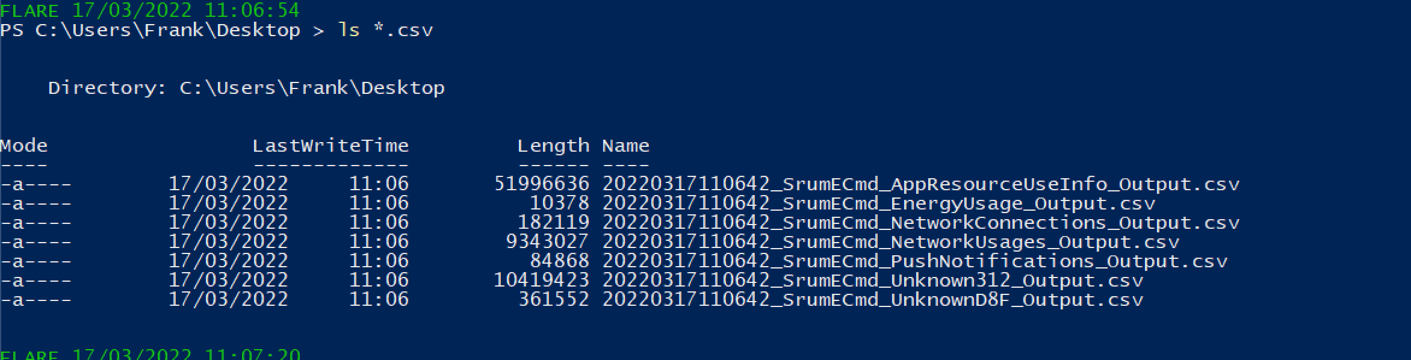
Task: Click the Directory path line in the listing
Action: pos(246,88)
